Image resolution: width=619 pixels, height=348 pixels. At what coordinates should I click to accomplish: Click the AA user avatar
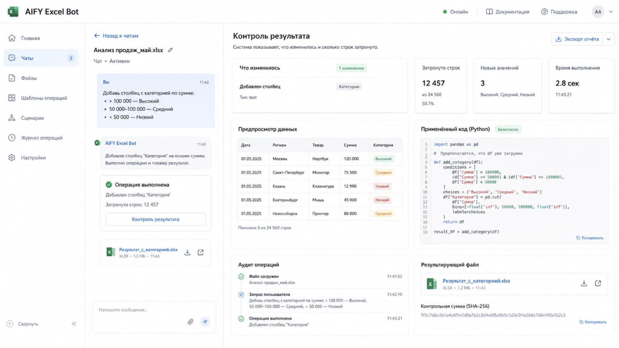(x=598, y=12)
